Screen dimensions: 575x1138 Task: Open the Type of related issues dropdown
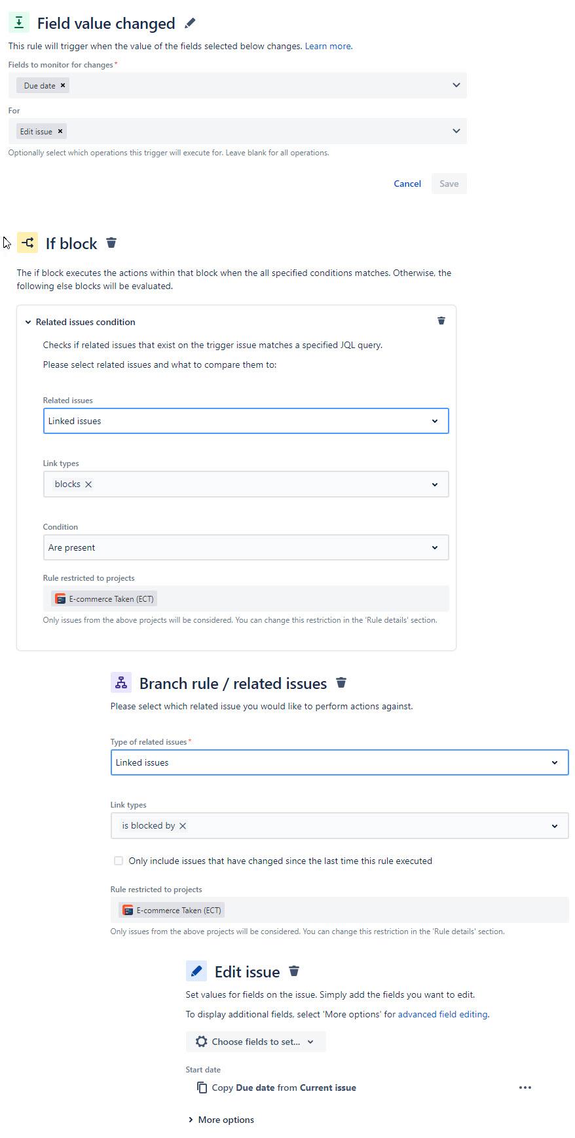pos(339,762)
